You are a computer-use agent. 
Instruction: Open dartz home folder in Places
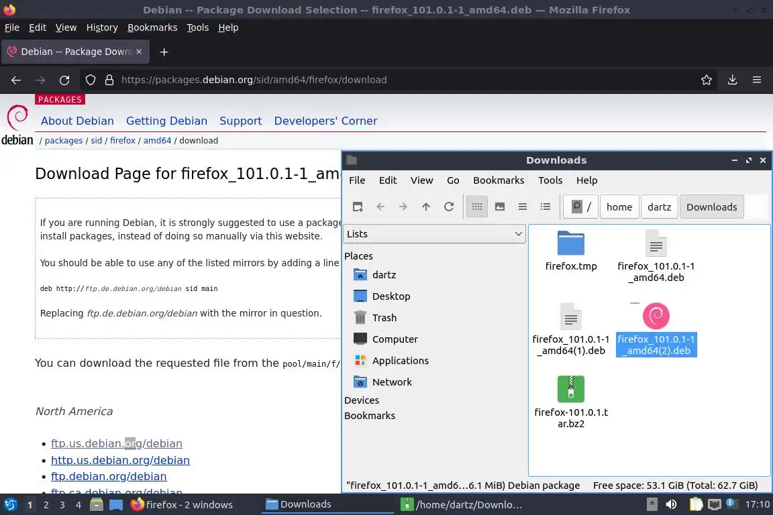[375, 275]
